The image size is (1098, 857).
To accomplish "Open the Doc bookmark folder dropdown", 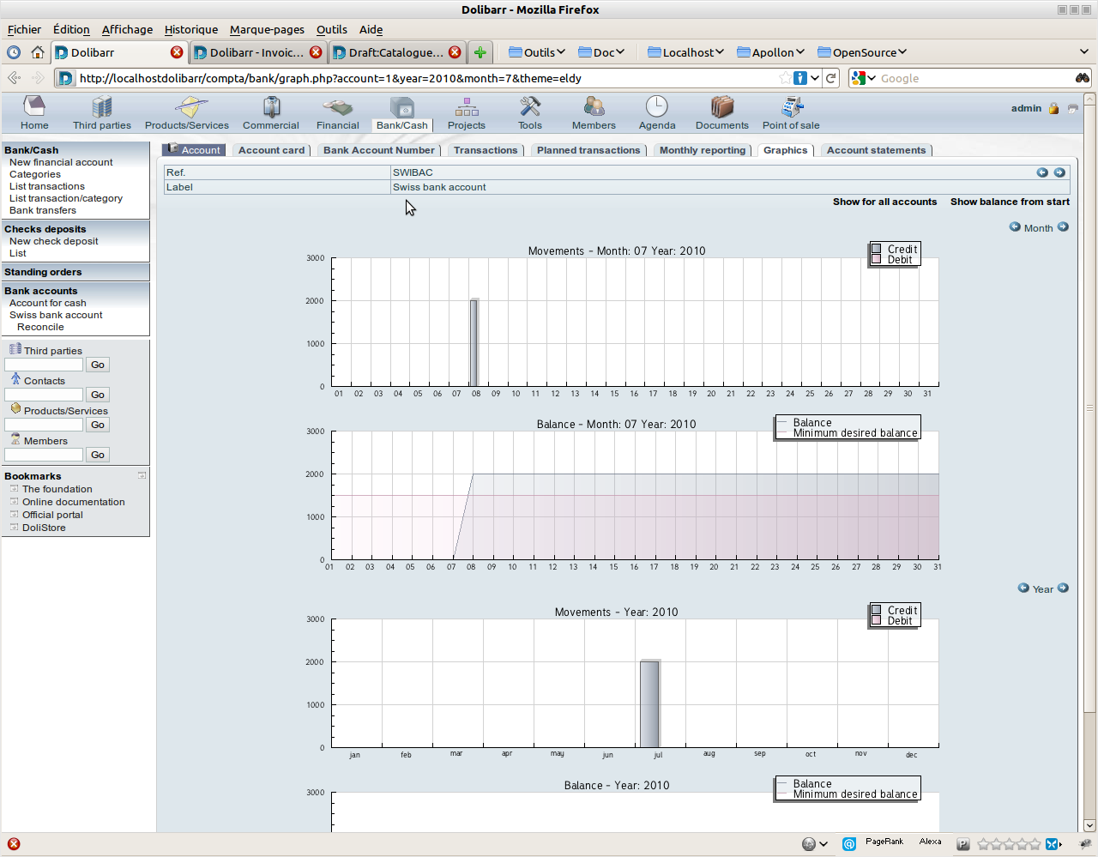I will [x=601, y=52].
